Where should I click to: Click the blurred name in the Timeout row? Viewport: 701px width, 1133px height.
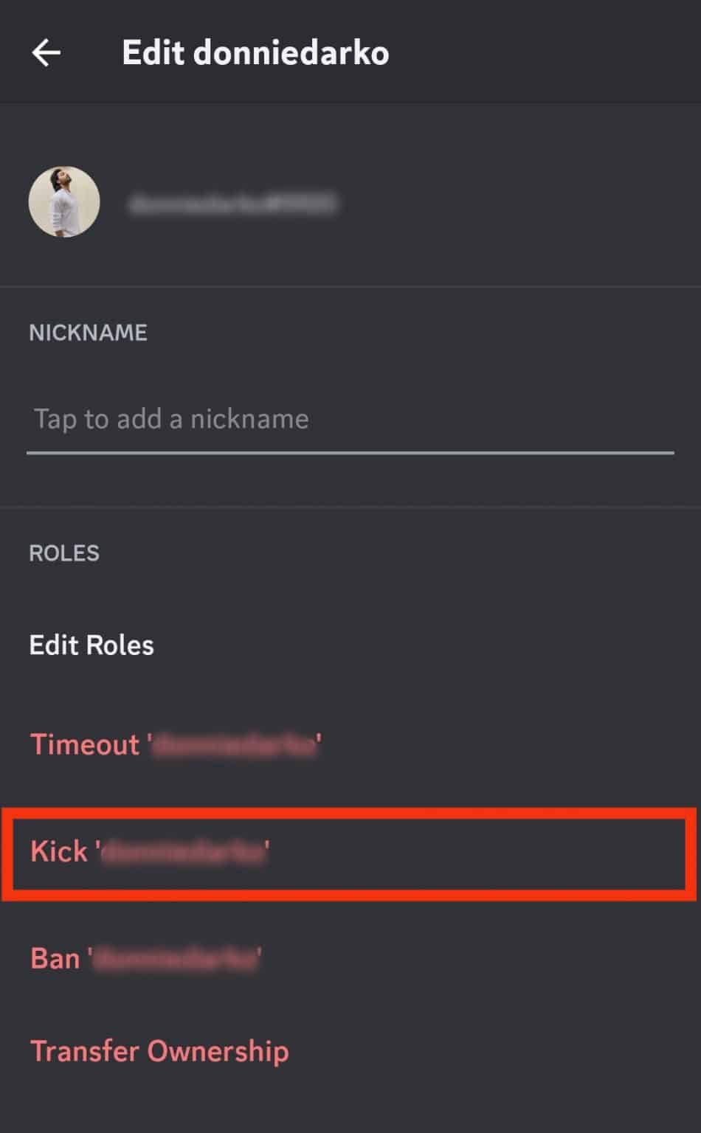tap(235, 746)
